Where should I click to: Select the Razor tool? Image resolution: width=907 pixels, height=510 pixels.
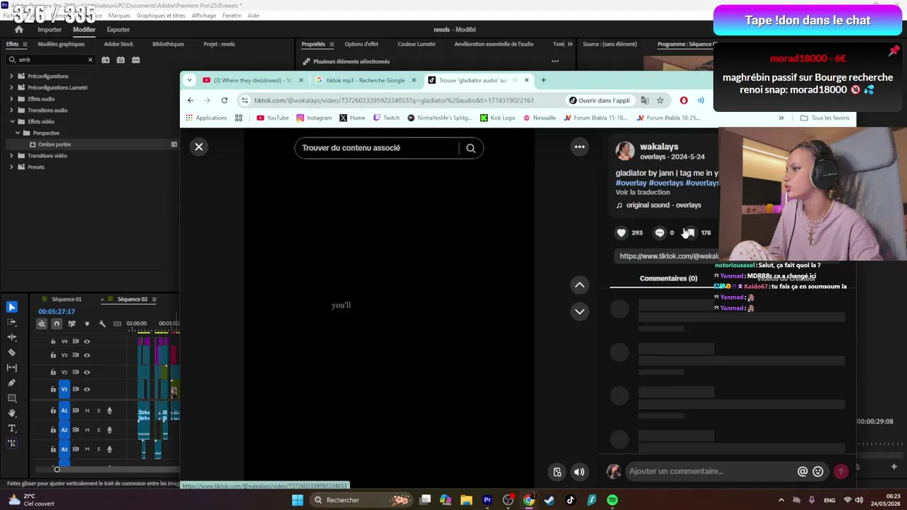11,352
